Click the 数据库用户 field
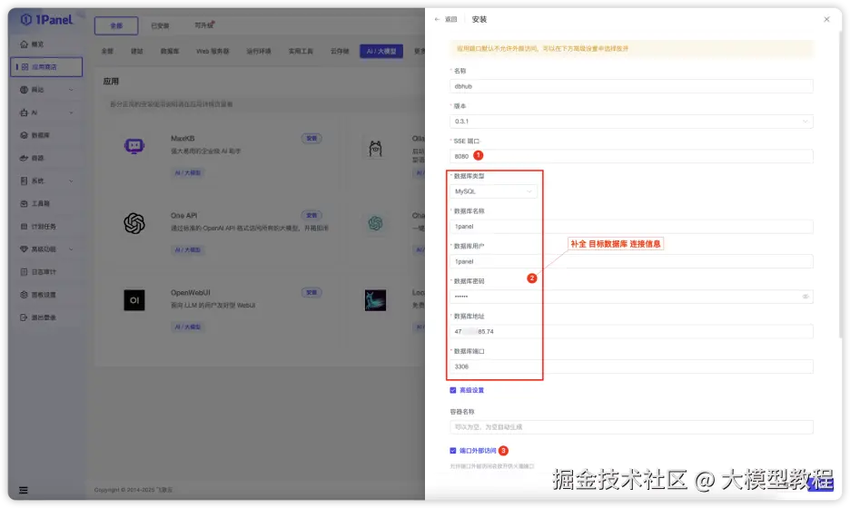 coord(631,261)
